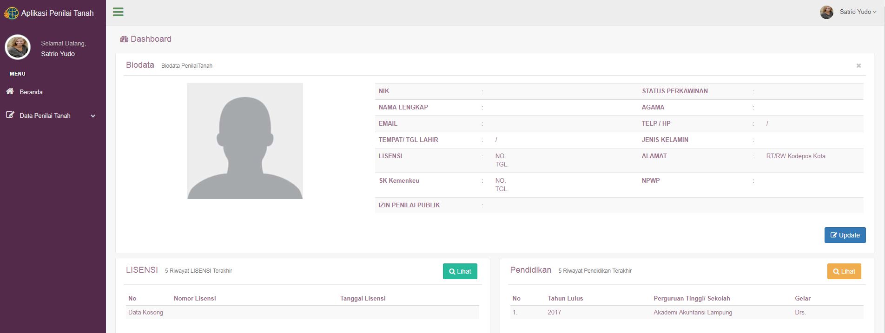Click the sidebar profile avatar

(x=18, y=47)
